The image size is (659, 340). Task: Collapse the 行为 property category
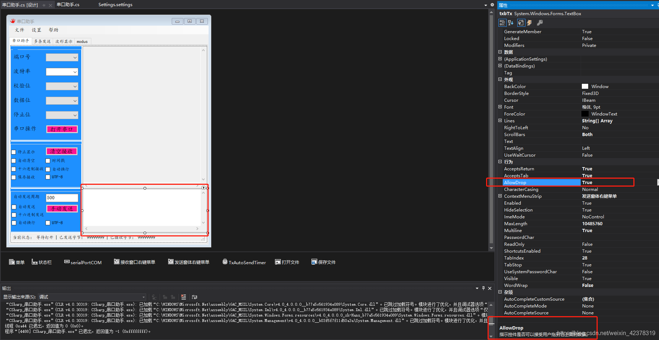[500, 162]
